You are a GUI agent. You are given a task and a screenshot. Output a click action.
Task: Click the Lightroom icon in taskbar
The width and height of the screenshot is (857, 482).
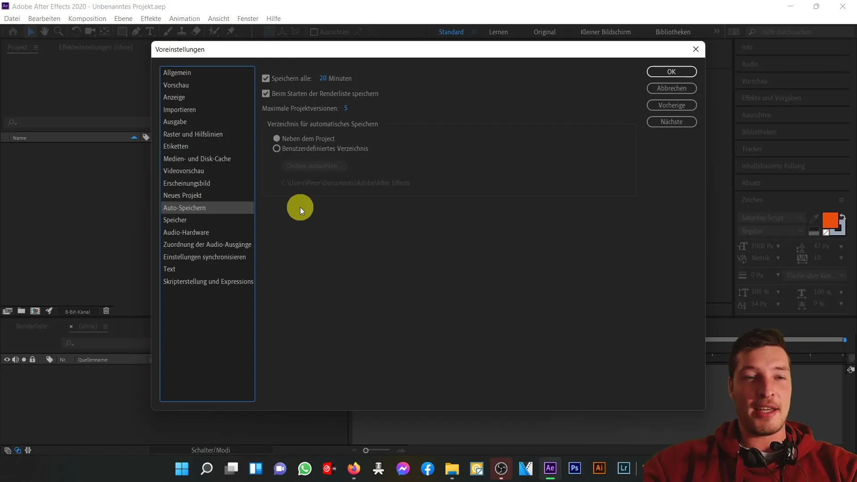click(x=624, y=469)
